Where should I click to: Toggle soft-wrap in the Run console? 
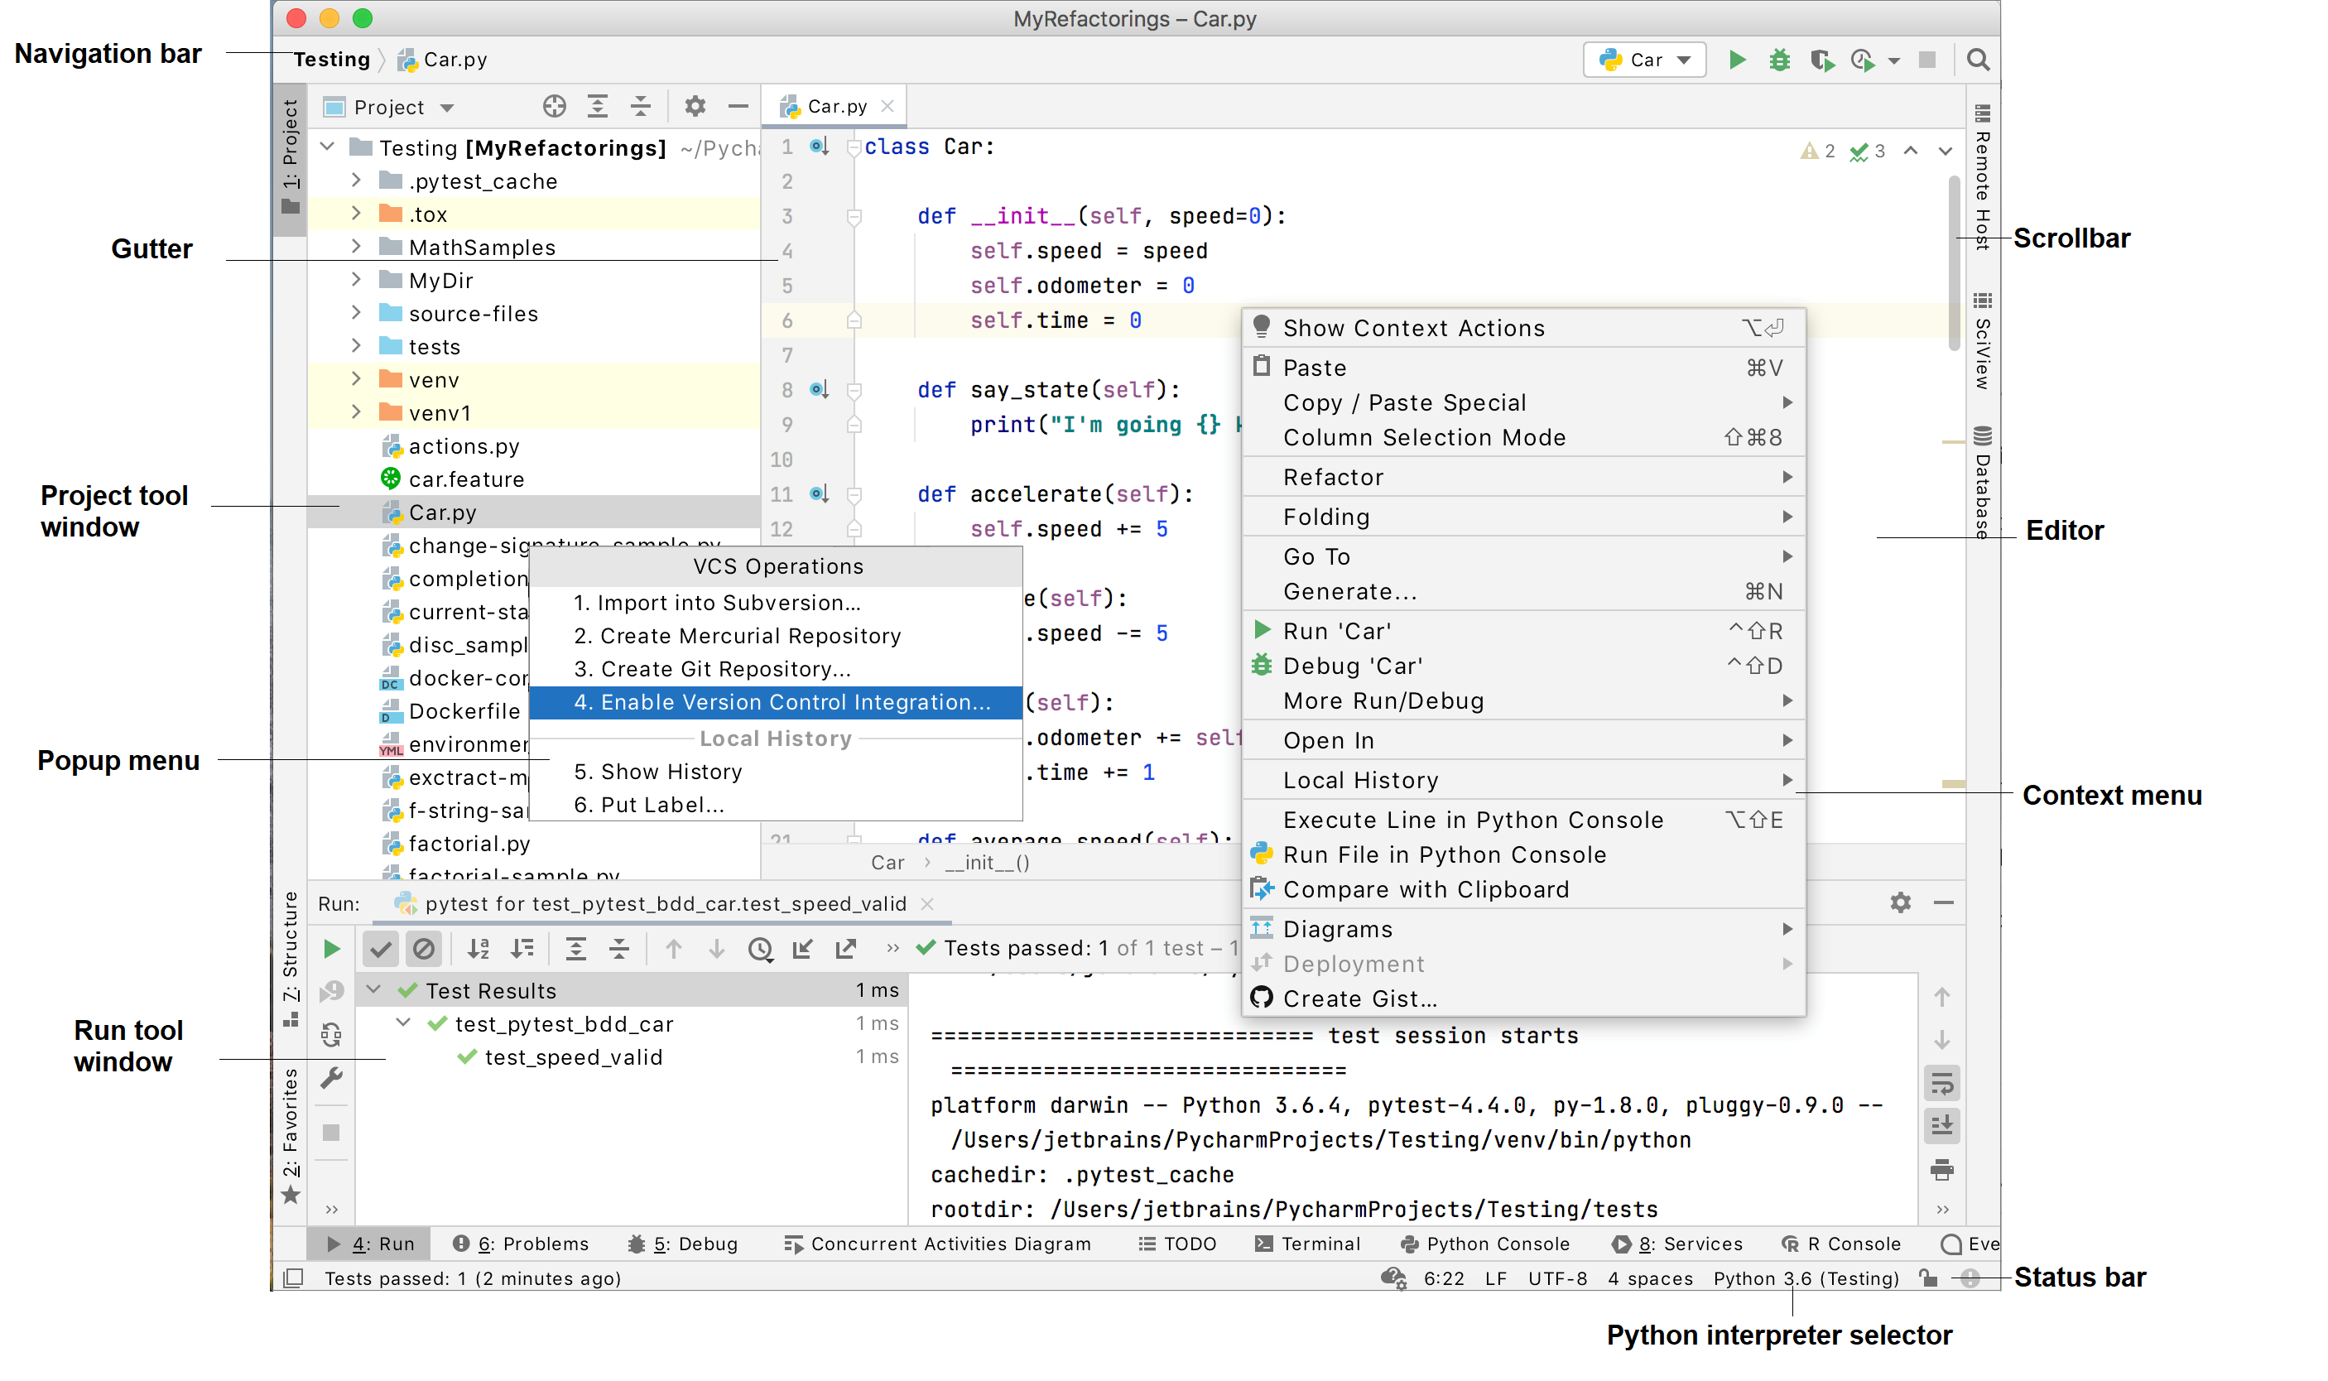coord(1942,1083)
